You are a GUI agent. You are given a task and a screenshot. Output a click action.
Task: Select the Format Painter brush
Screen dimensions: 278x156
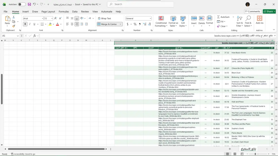[14, 26]
